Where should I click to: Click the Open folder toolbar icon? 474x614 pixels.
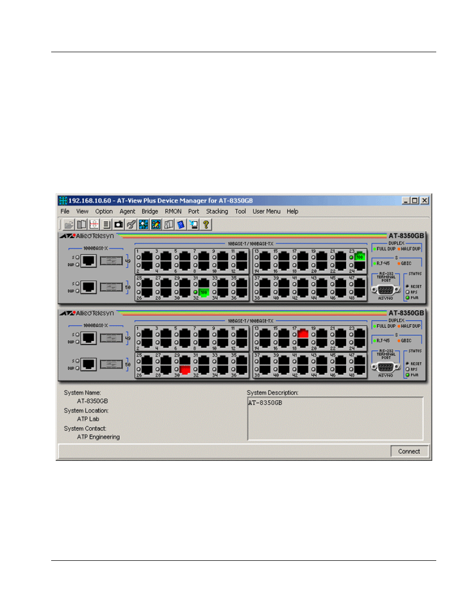click(x=69, y=225)
